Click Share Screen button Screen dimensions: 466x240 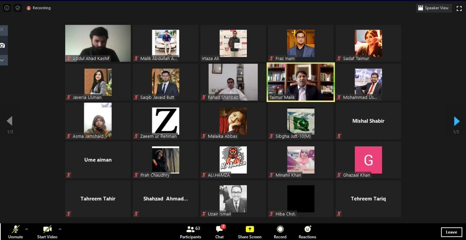pos(250,232)
